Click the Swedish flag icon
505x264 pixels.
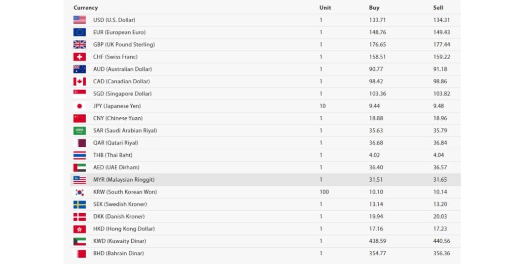[79, 204]
